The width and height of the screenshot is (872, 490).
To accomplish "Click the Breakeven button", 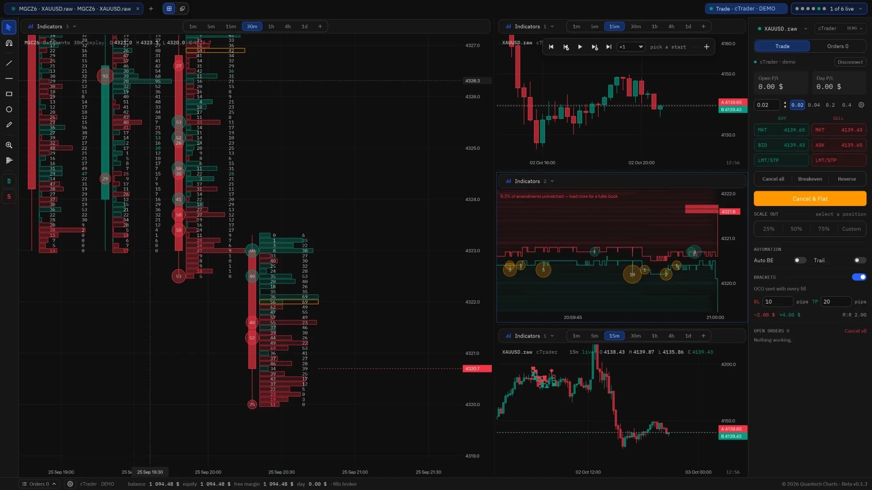I will [810, 179].
